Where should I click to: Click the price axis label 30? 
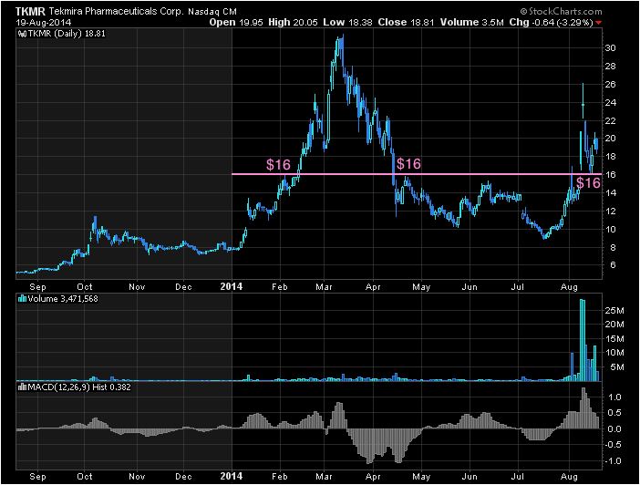(610, 47)
